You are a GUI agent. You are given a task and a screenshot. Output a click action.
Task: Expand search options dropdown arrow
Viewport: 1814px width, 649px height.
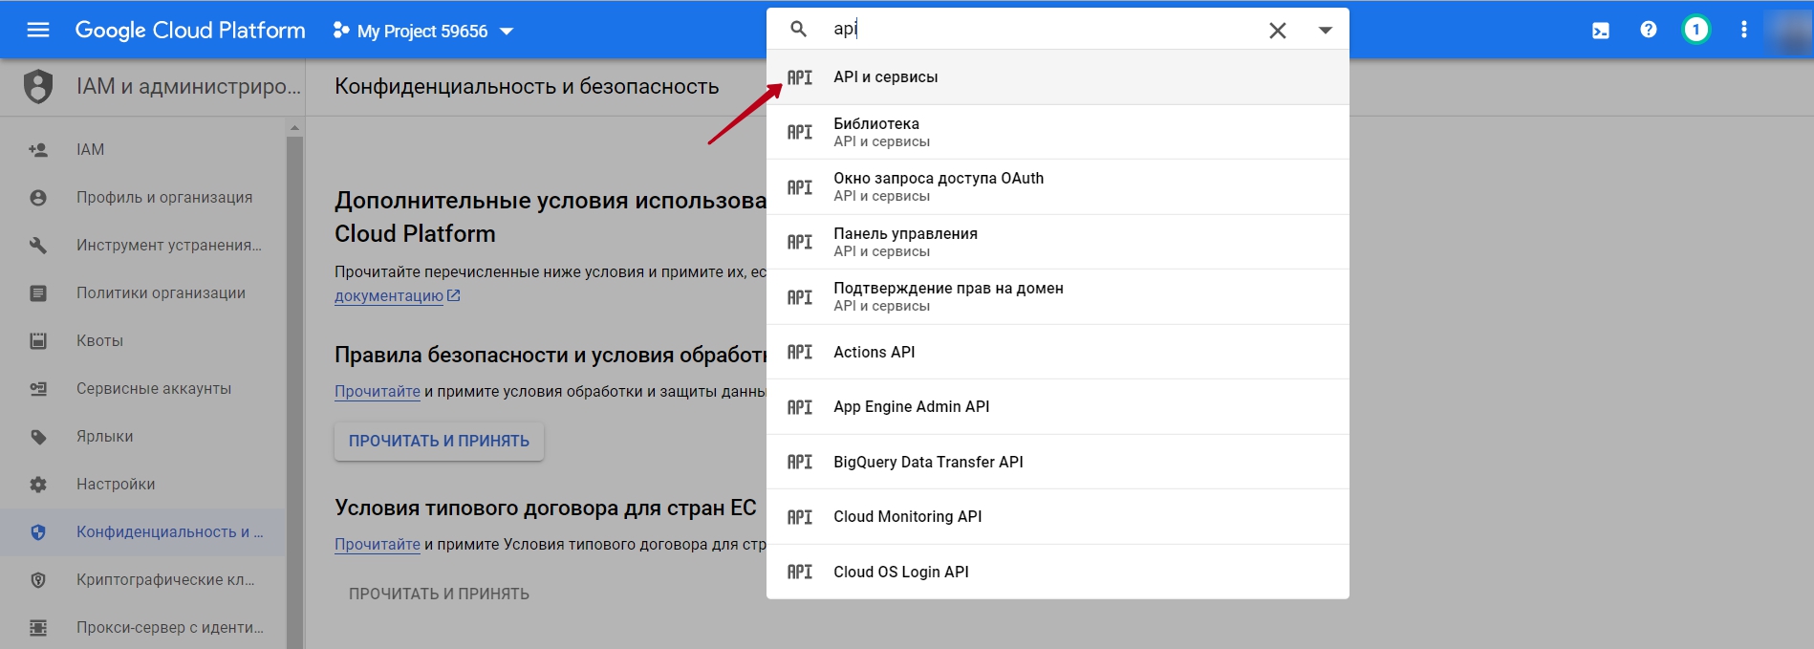tap(1326, 31)
